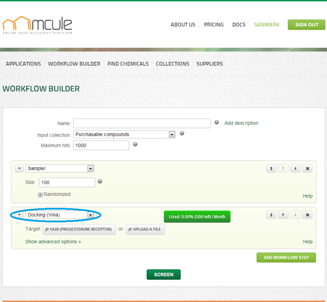Click the mcule logo
The height and width of the screenshot is (302, 327).
coord(37,25)
